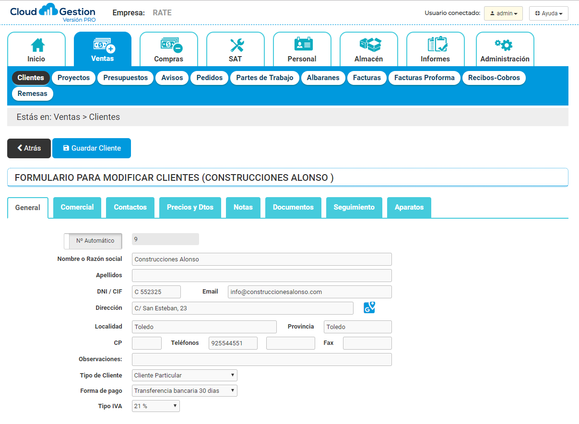The width and height of the screenshot is (579, 424).
Task: Click the Observaciones input field
Action: pyautogui.click(x=262, y=359)
